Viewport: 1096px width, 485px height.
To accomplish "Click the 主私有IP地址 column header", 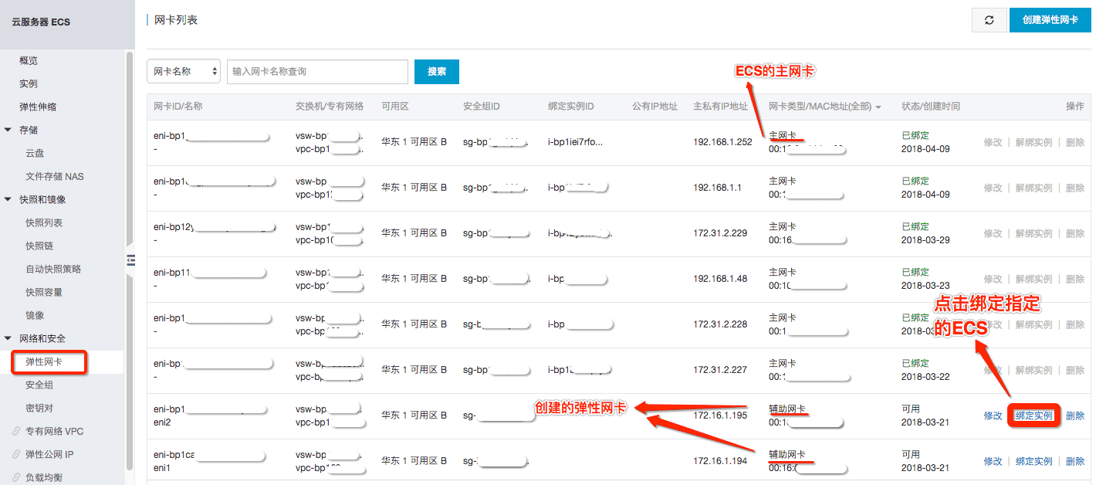I will pyautogui.click(x=721, y=107).
